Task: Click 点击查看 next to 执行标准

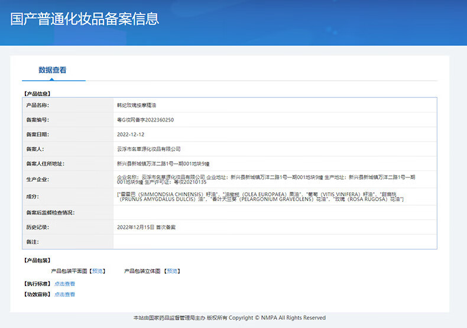Action: tap(64, 284)
